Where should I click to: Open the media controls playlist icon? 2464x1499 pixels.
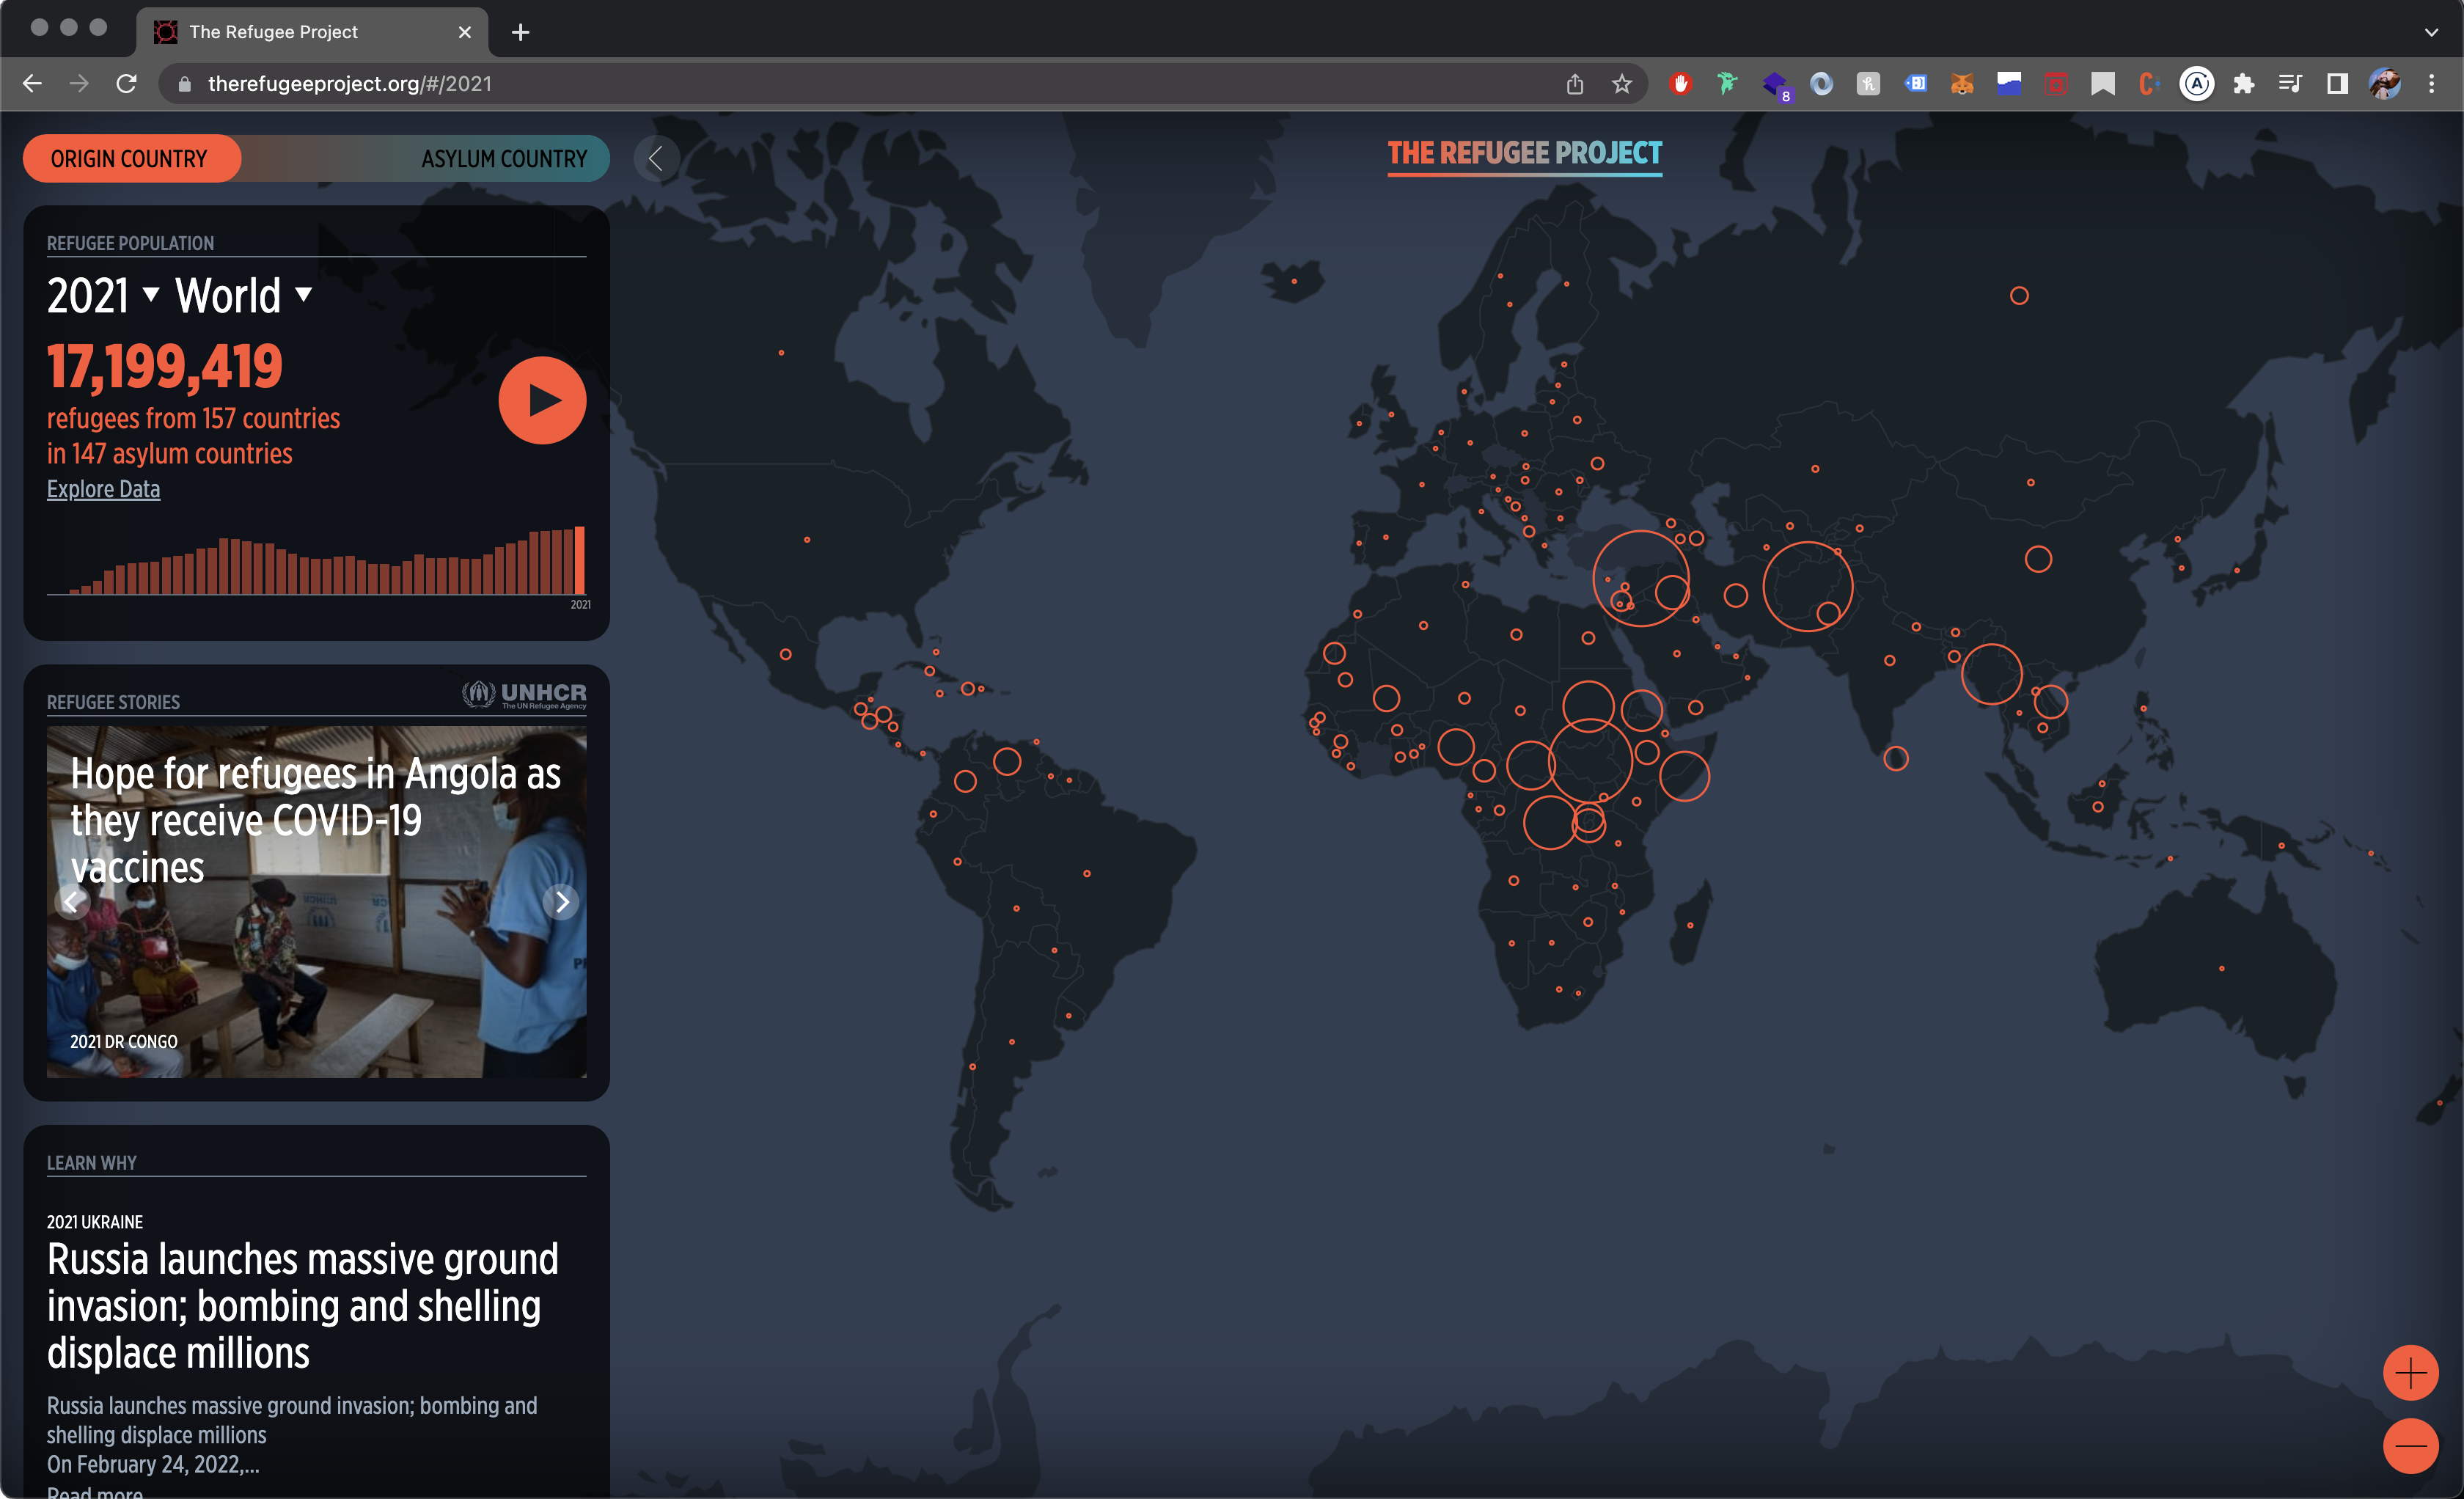(x=2290, y=84)
